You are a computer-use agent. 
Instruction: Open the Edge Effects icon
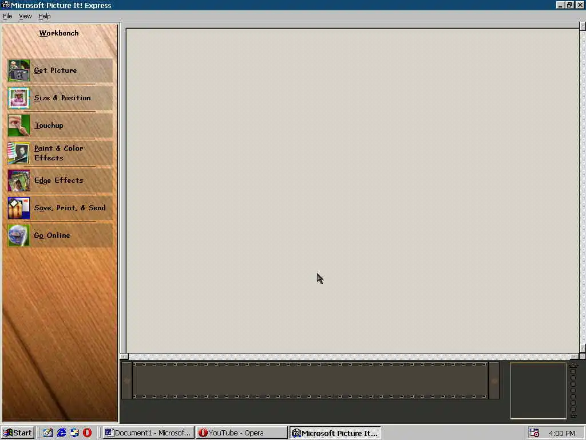click(x=19, y=180)
